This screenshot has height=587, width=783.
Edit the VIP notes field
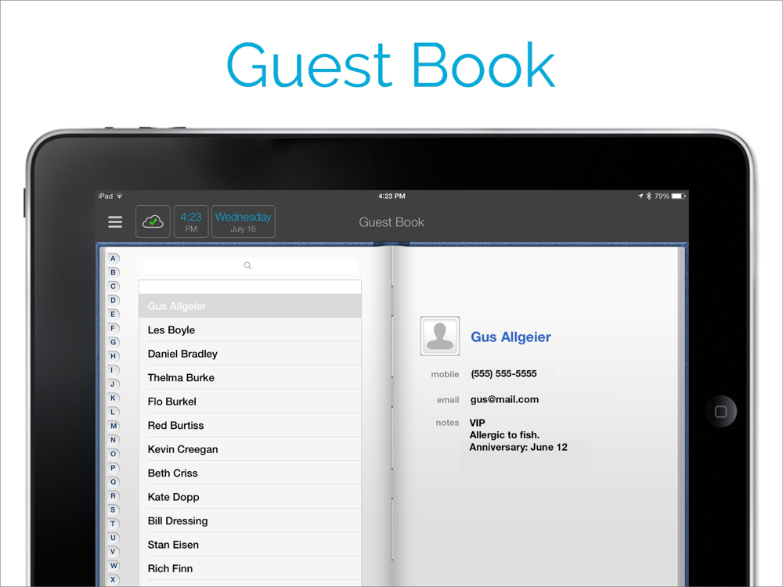518,435
